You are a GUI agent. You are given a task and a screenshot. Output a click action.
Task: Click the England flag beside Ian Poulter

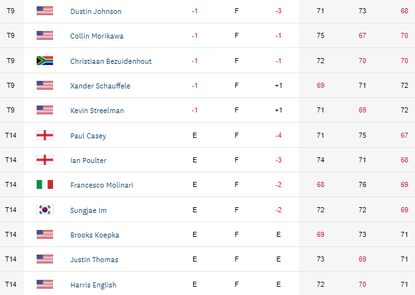click(45, 160)
